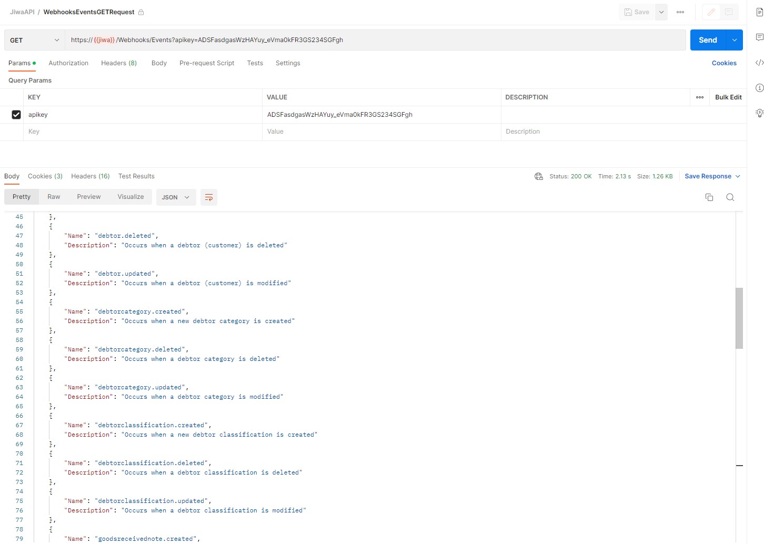Open the comments icon in right sidebar
This screenshot has width=764, height=544.
click(x=759, y=37)
